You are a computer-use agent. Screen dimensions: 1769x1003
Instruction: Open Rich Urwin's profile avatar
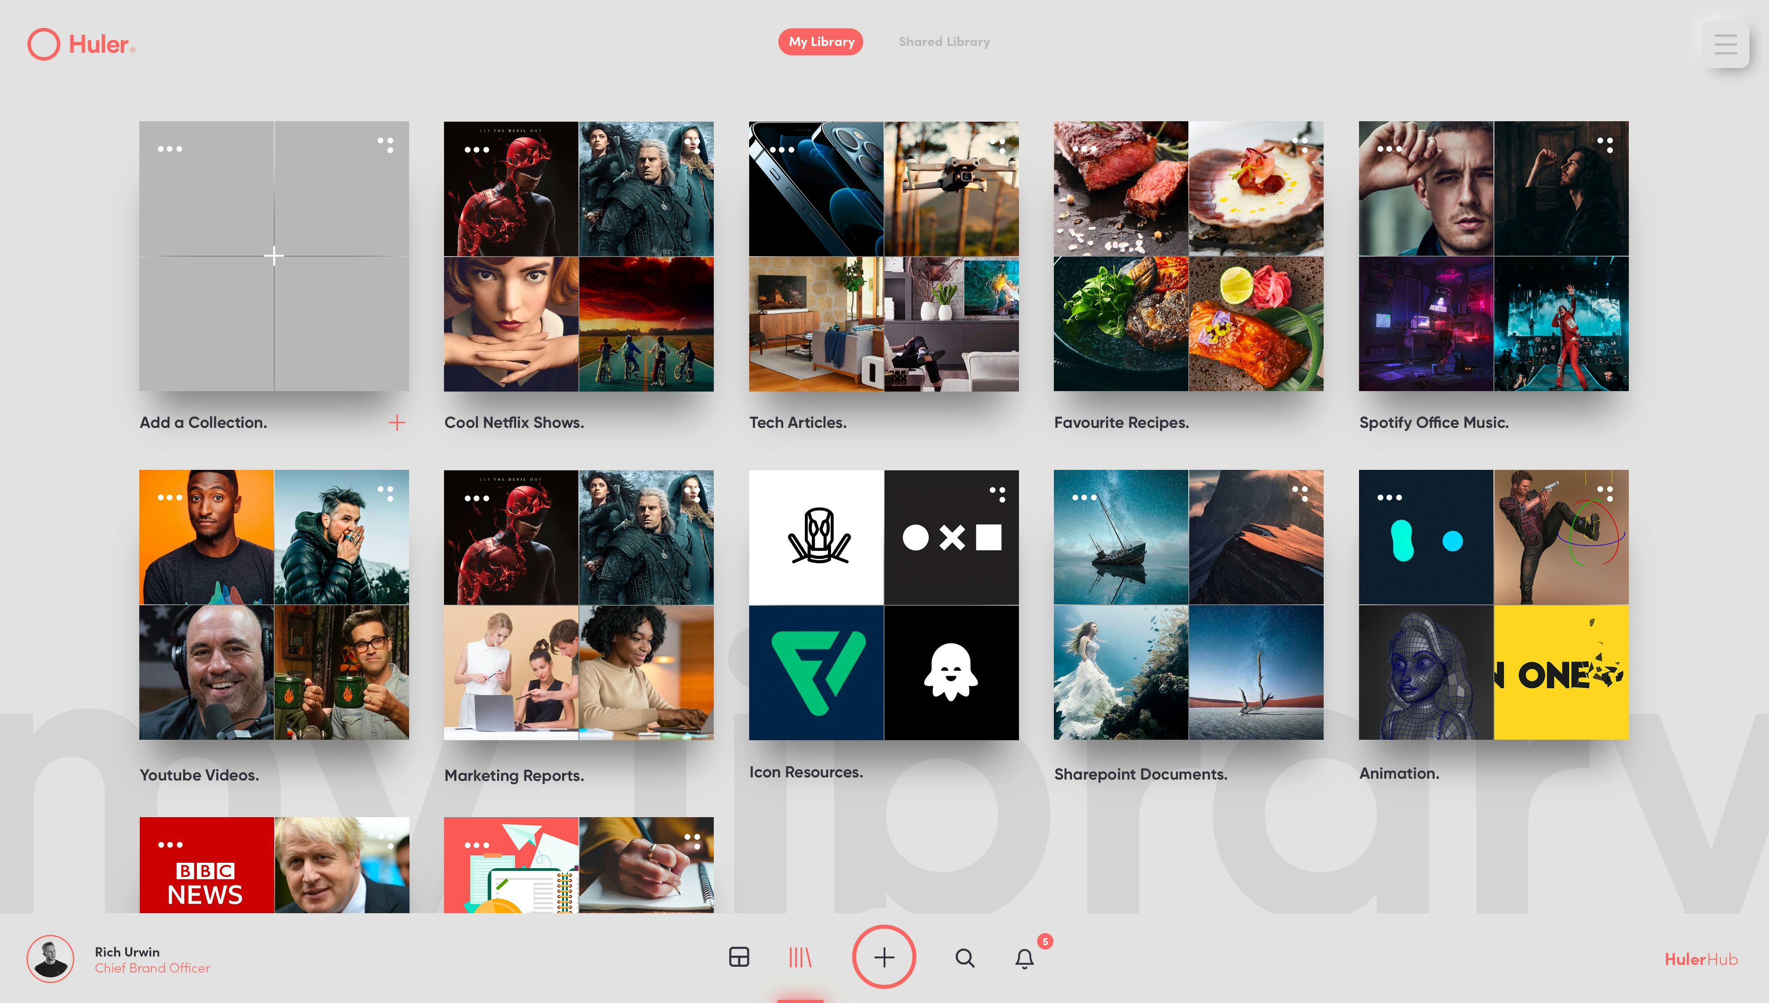50,958
